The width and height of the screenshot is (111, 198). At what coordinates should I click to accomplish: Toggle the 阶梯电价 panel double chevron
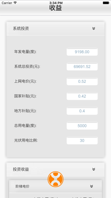91,186
